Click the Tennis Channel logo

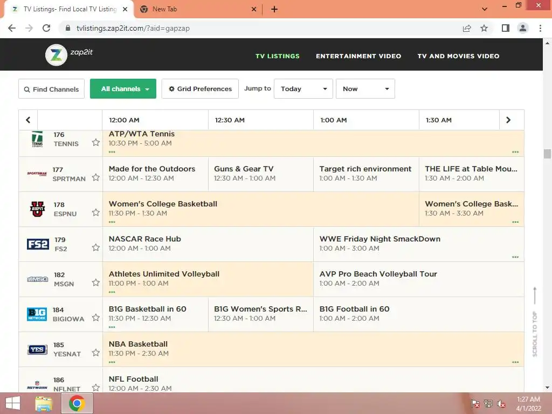(x=37, y=139)
